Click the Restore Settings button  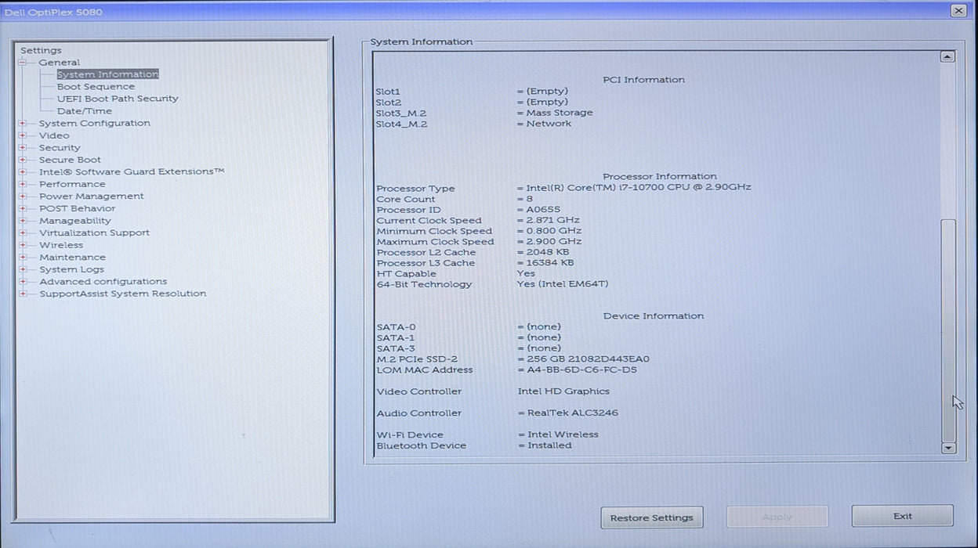pyautogui.click(x=652, y=517)
